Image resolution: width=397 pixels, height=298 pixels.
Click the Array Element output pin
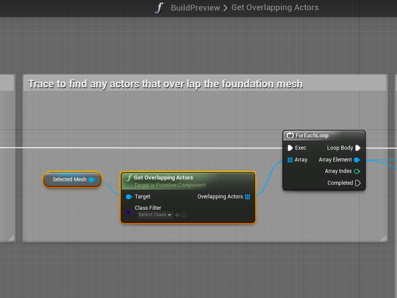point(357,160)
